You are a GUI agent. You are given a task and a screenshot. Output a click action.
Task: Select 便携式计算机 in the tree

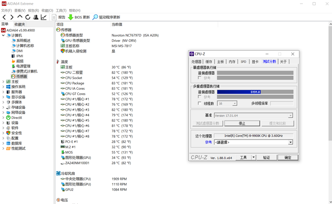click(27, 71)
